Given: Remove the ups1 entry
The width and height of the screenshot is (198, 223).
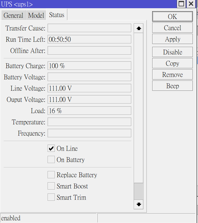Looking at the screenshot, I should click(x=173, y=74).
